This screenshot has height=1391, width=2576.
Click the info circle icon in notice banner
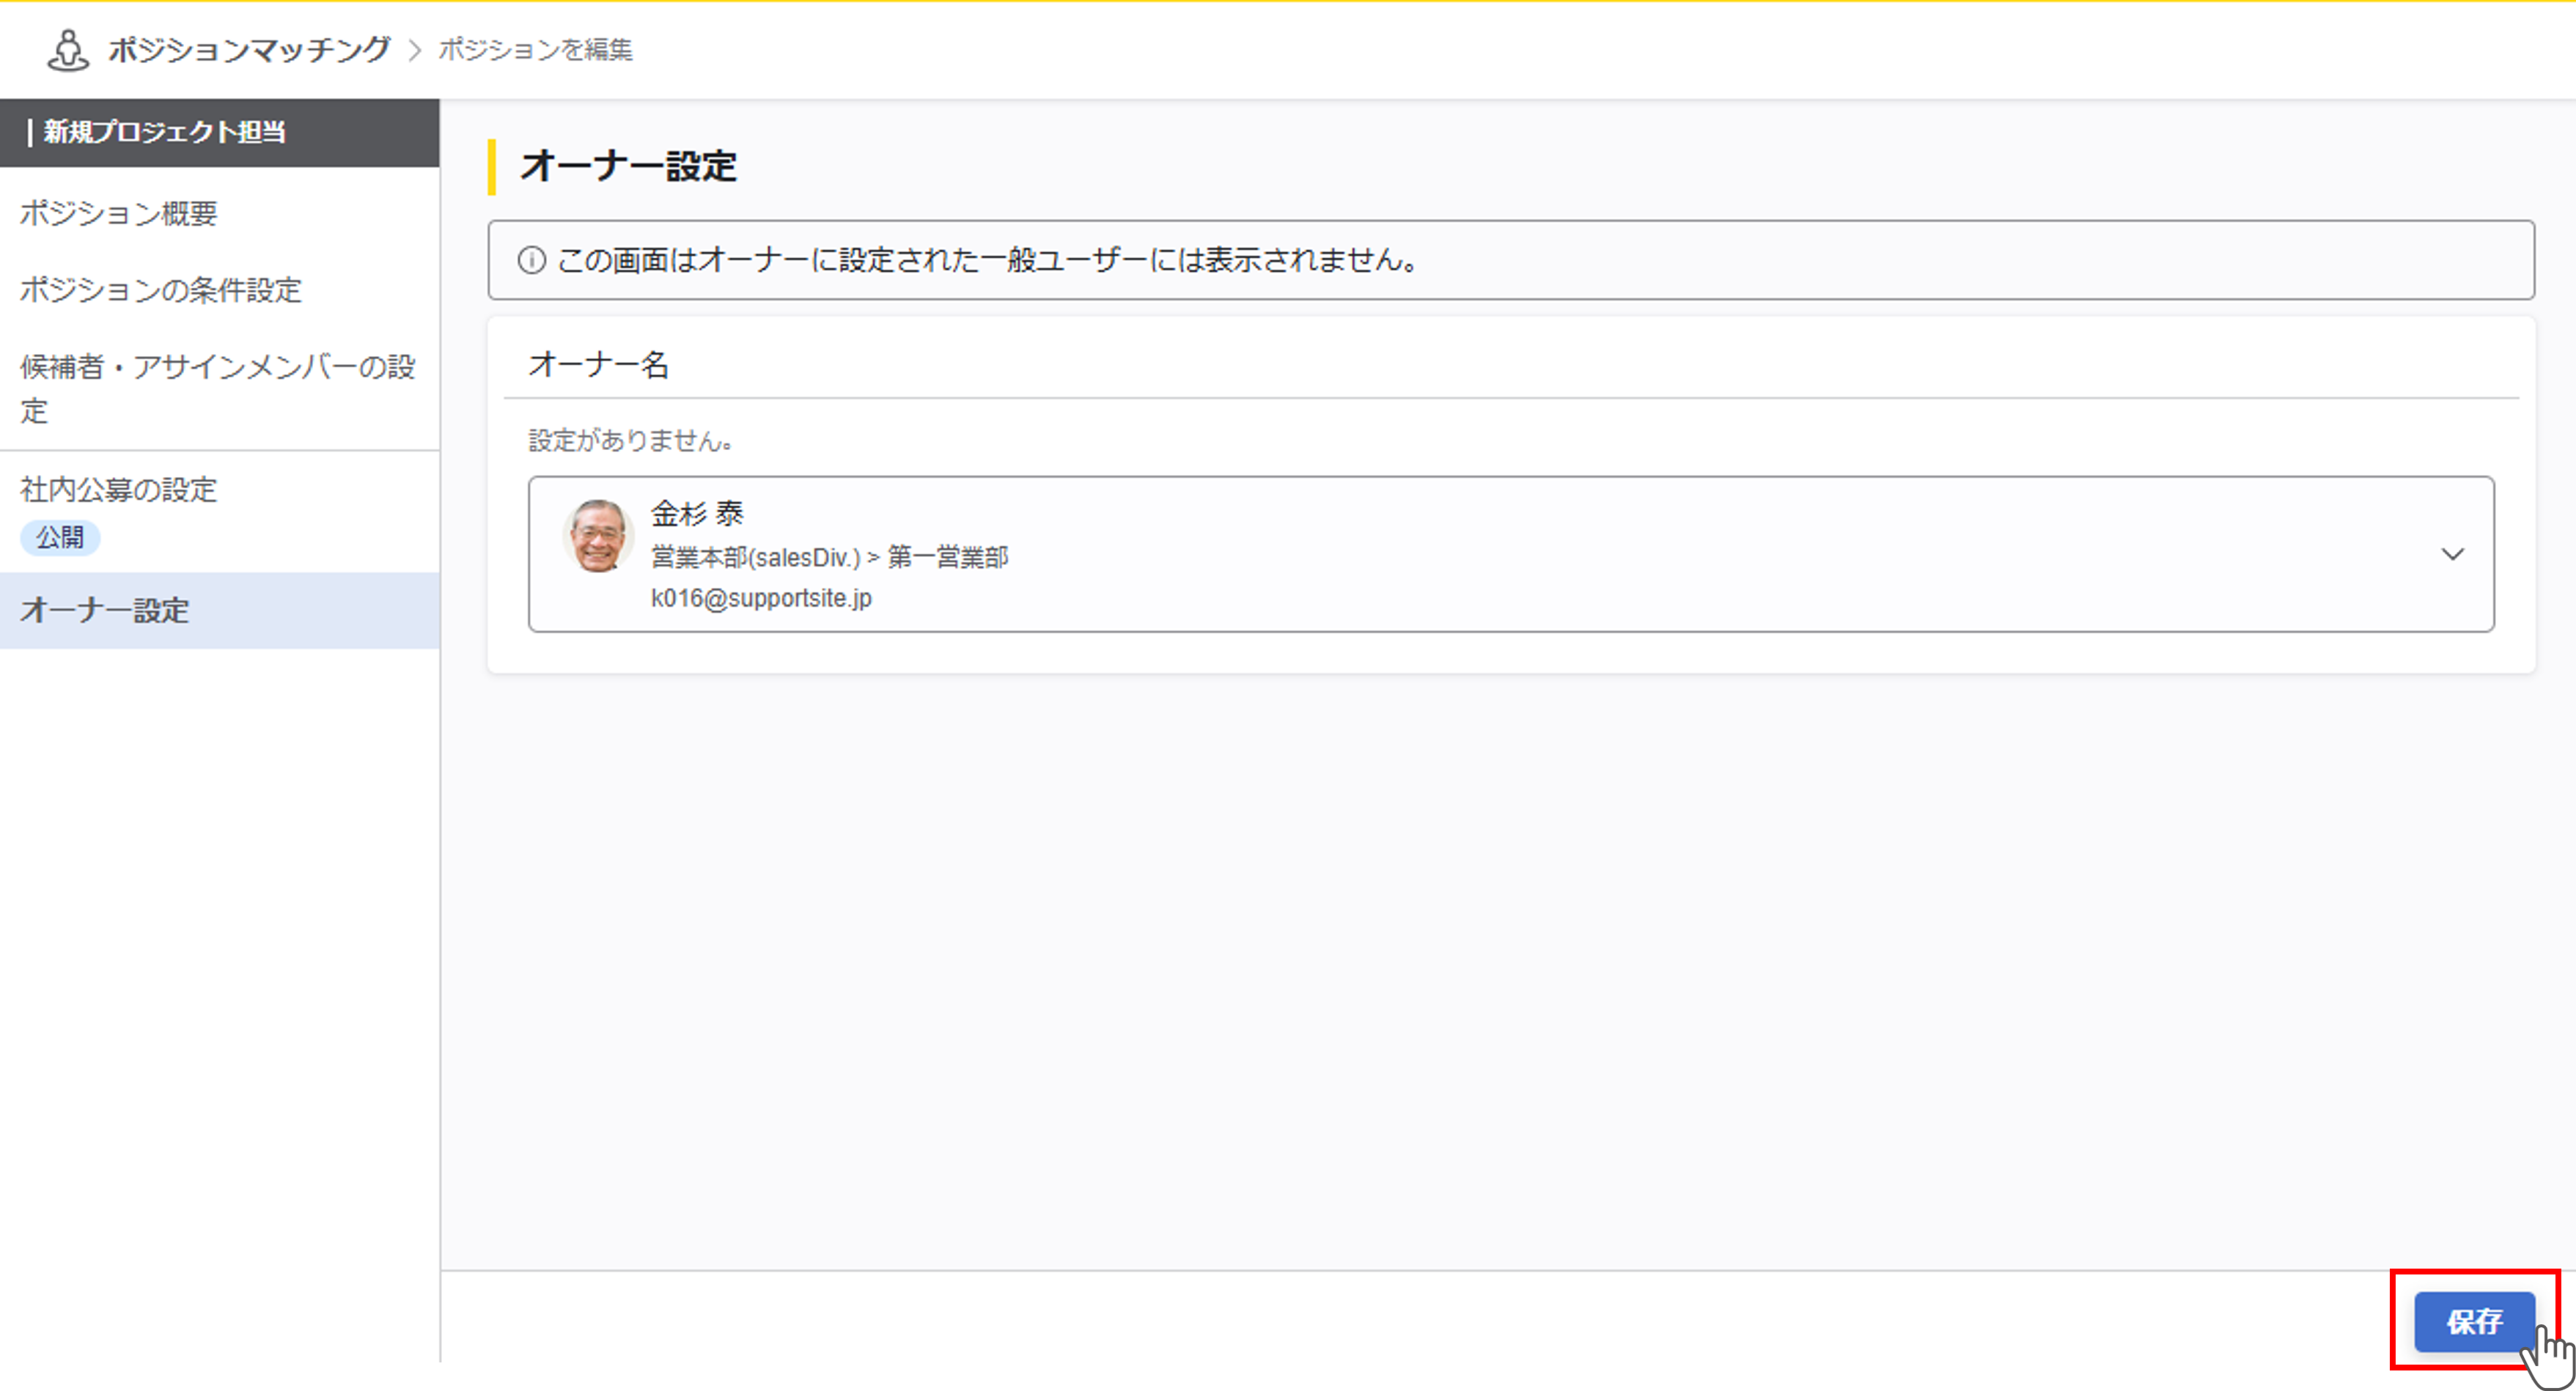point(531,260)
